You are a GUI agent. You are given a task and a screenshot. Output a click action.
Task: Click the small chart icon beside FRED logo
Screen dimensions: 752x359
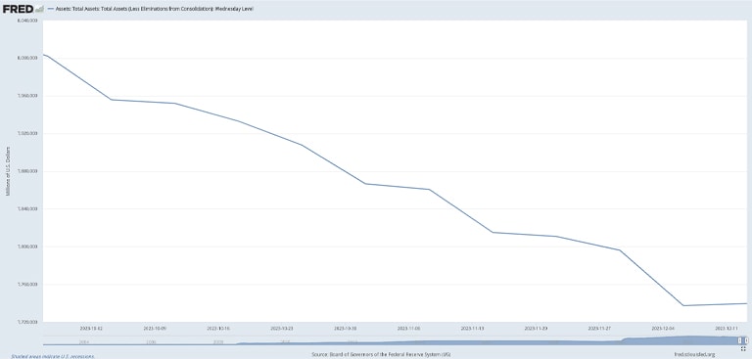[40, 9]
